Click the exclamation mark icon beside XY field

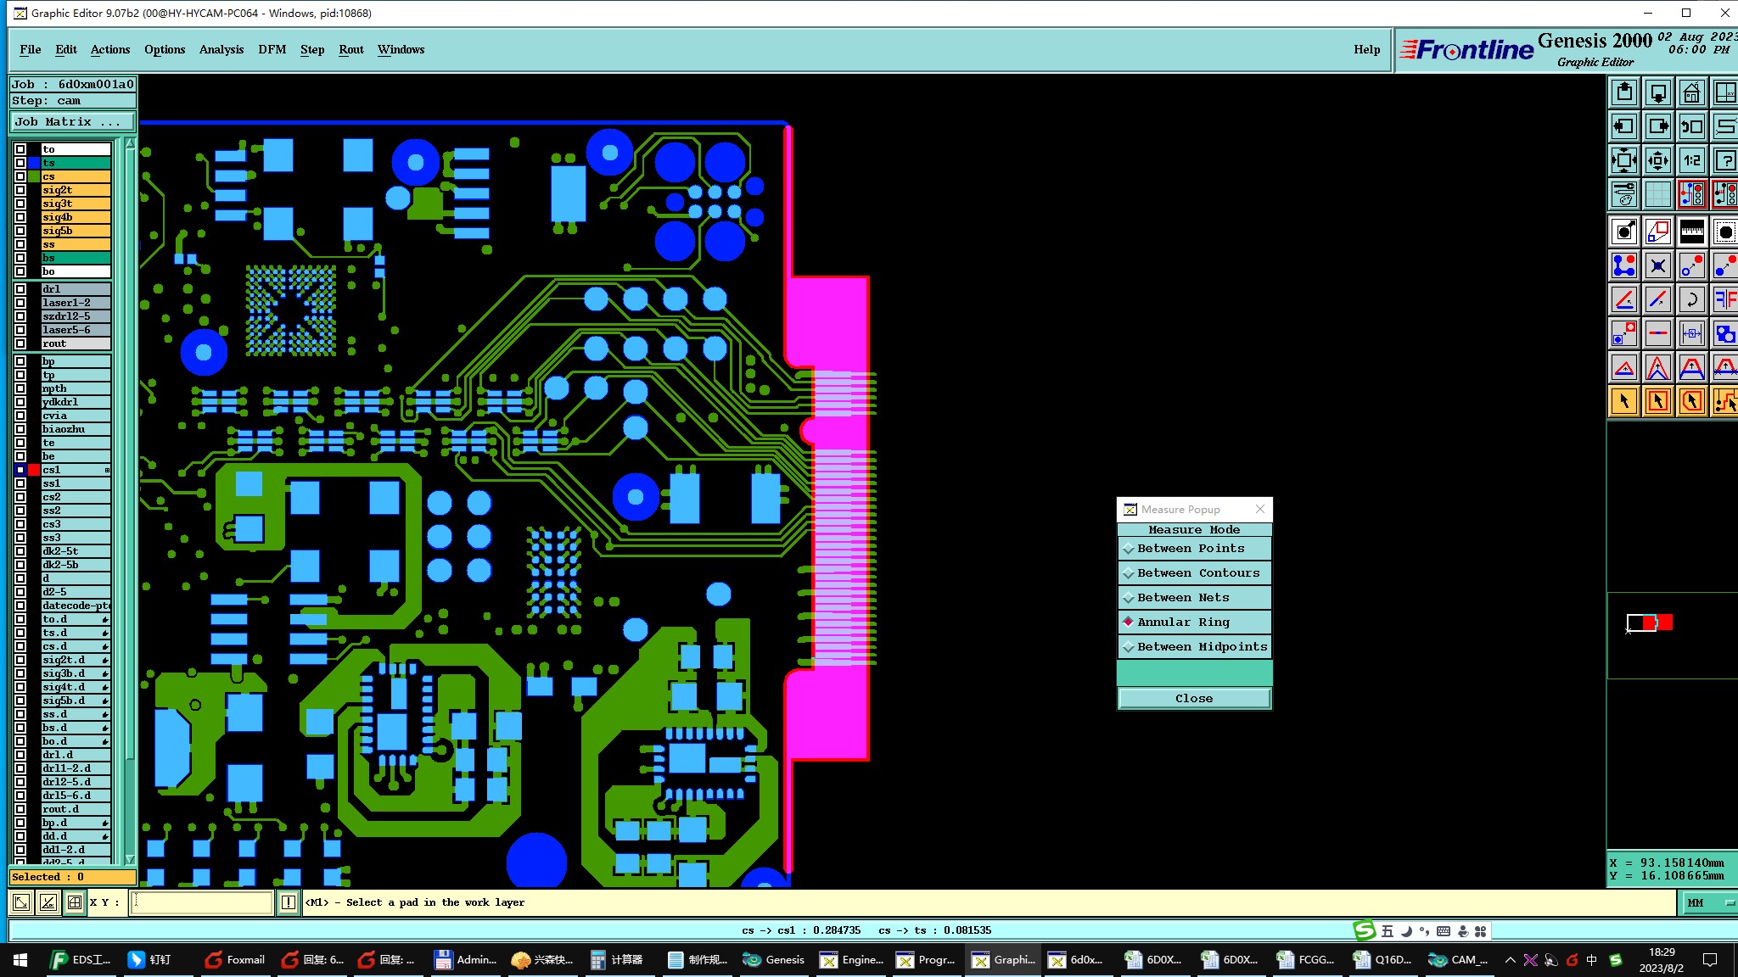tap(289, 902)
